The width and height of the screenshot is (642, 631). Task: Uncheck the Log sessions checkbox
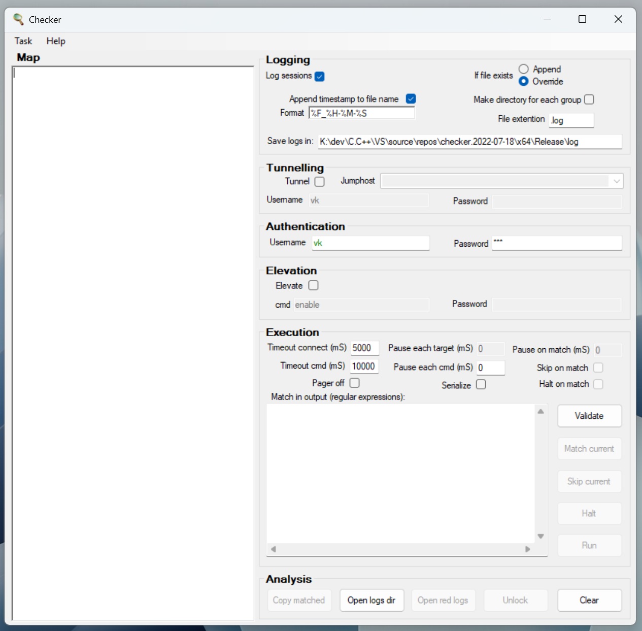[320, 77]
